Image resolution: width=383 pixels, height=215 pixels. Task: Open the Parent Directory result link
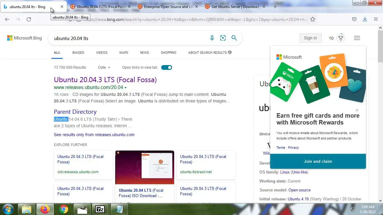click(75, 112)
